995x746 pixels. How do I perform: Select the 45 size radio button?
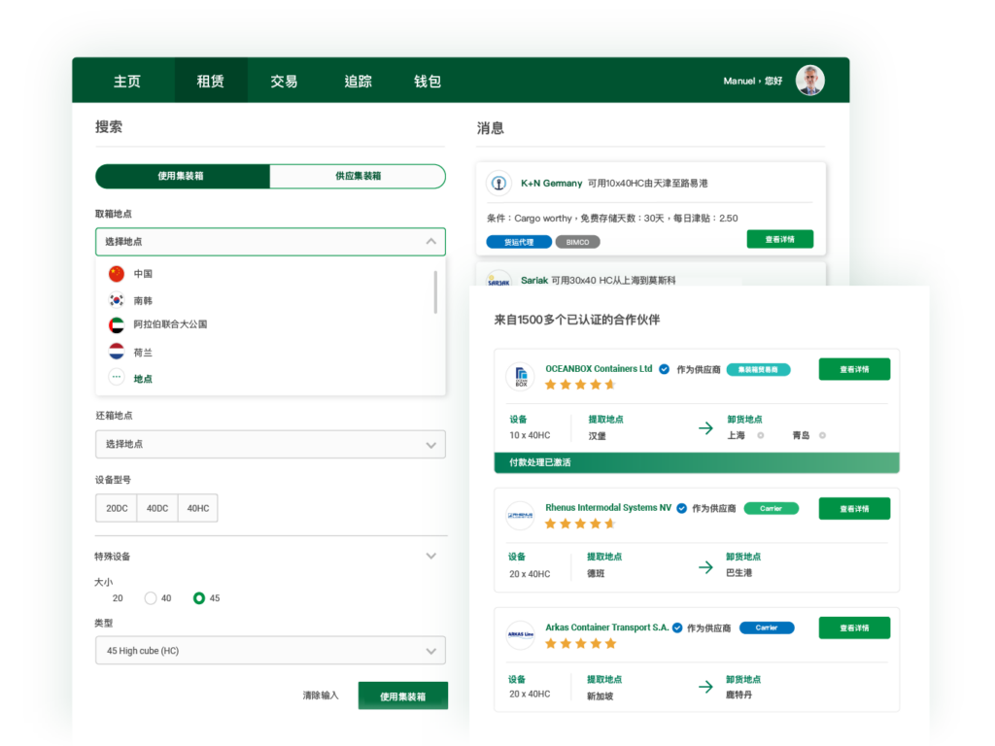199,598
